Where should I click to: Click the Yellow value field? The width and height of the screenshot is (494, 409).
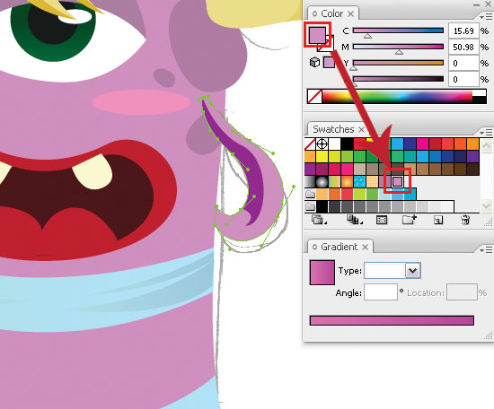463,63
